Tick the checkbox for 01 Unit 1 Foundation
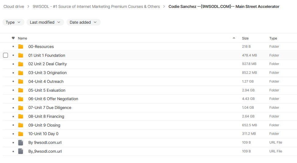This screenshot has height=163, width=297. pos(5,55)
